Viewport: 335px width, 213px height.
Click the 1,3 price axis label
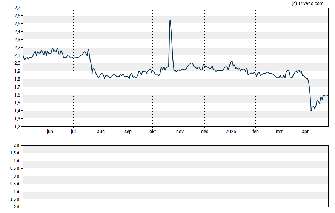17,119
